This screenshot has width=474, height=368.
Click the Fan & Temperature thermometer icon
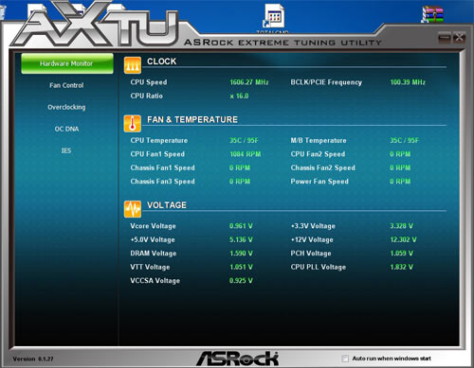click(133, 123)
